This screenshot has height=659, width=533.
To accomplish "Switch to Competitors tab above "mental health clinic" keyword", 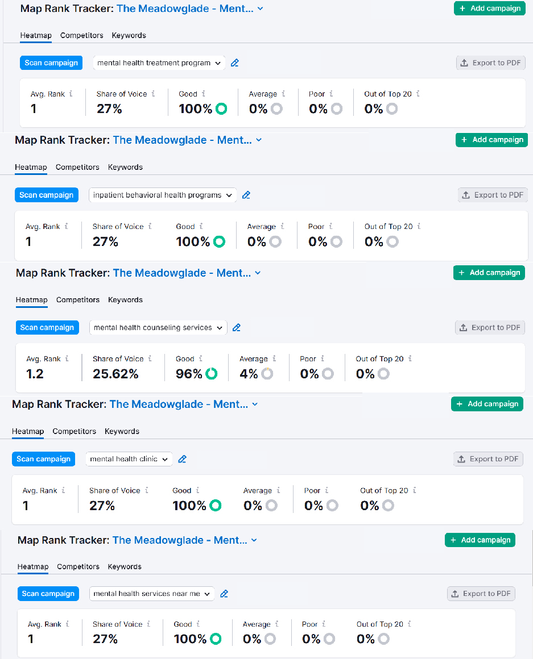I will (74, 431).
